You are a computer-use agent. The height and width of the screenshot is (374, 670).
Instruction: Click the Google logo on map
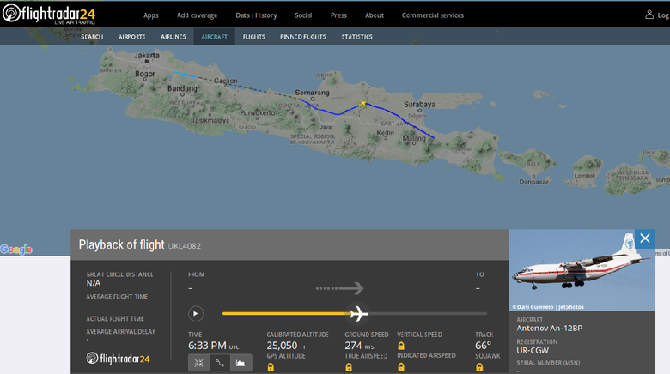15,250
